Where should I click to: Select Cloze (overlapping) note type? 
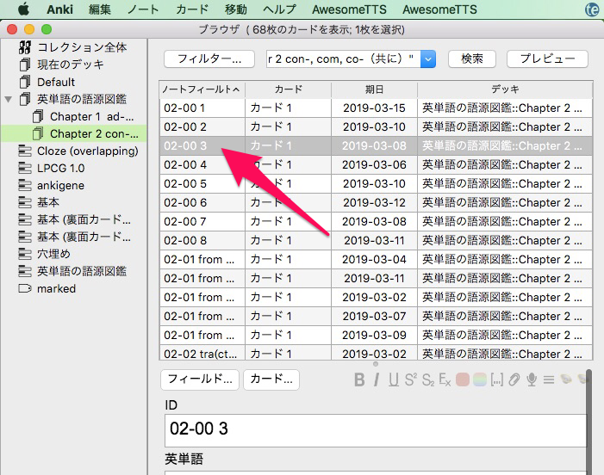(78, 151)
